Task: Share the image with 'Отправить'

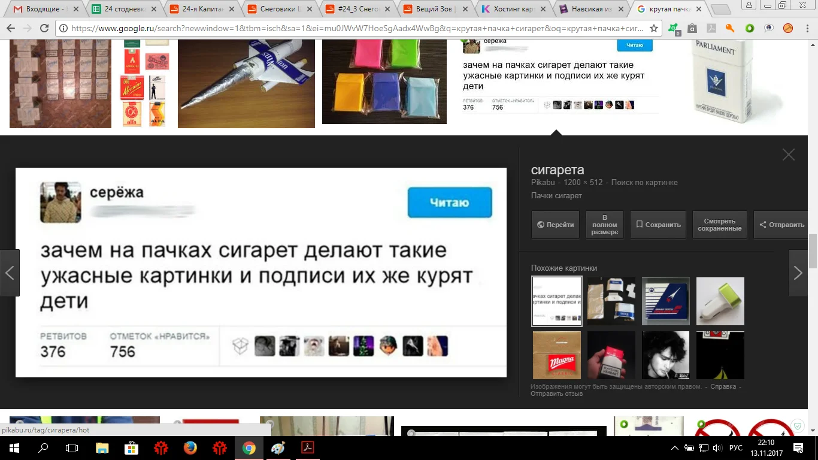Action: click(782, 225)
